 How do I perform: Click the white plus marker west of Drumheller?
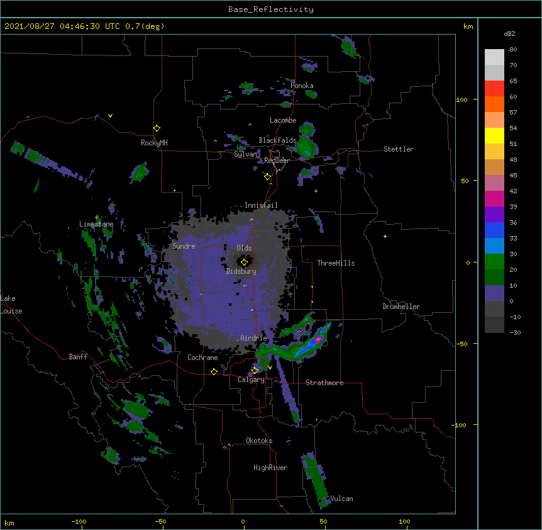click(x=385, y=236)
